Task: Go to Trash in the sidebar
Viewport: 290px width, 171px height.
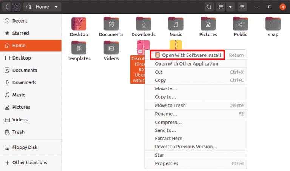Action: (x=18, y=132)
